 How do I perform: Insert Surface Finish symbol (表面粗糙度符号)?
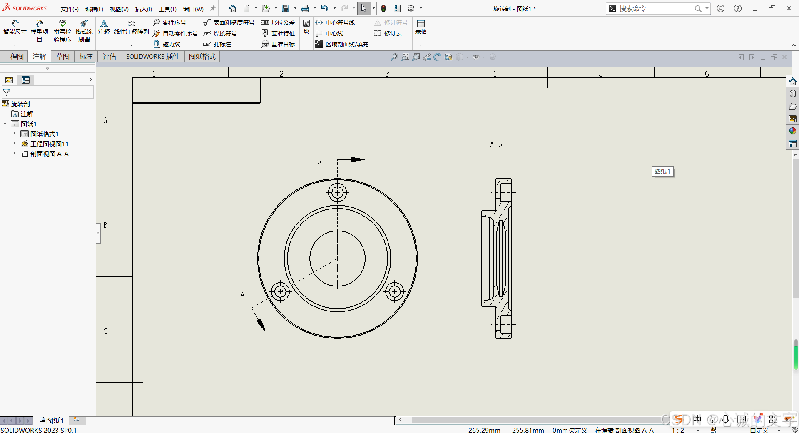point(229,22)
